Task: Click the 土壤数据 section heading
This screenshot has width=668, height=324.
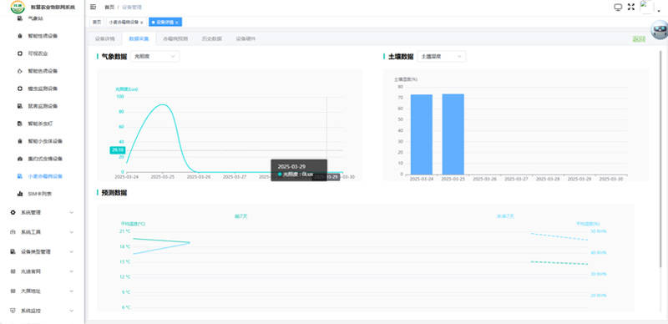Action: (401, 56)
